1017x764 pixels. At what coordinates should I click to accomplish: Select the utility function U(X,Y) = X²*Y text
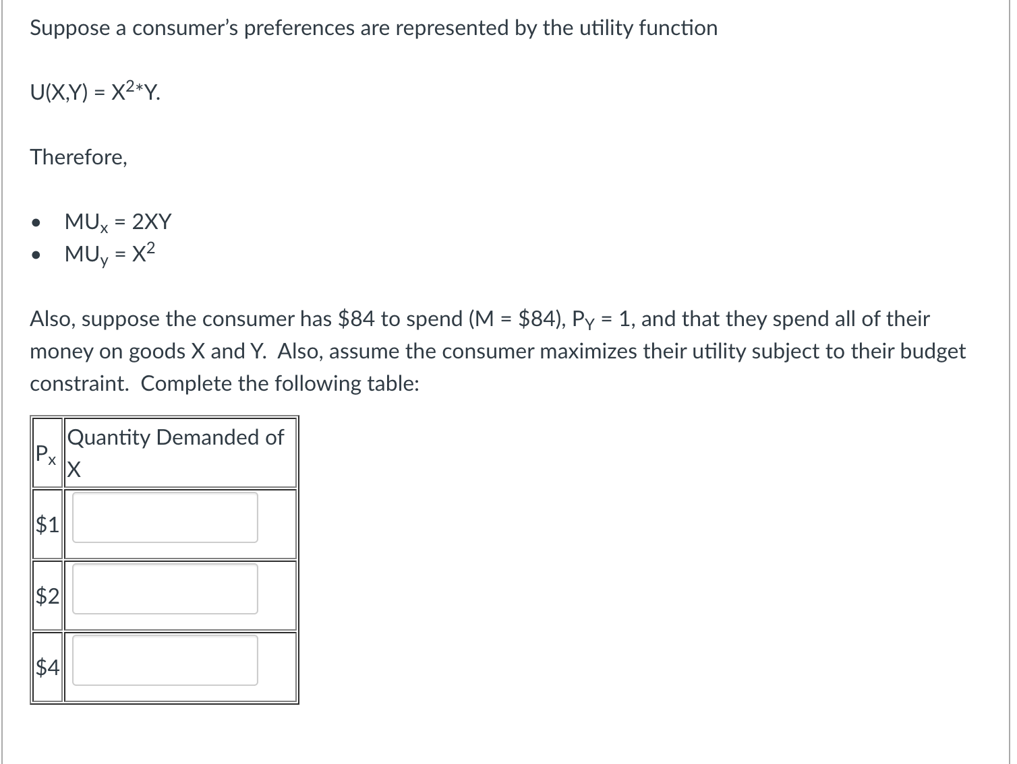(94, 92)
